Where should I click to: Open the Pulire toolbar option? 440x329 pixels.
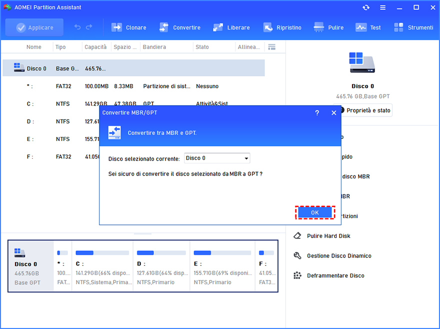(328, 27)
